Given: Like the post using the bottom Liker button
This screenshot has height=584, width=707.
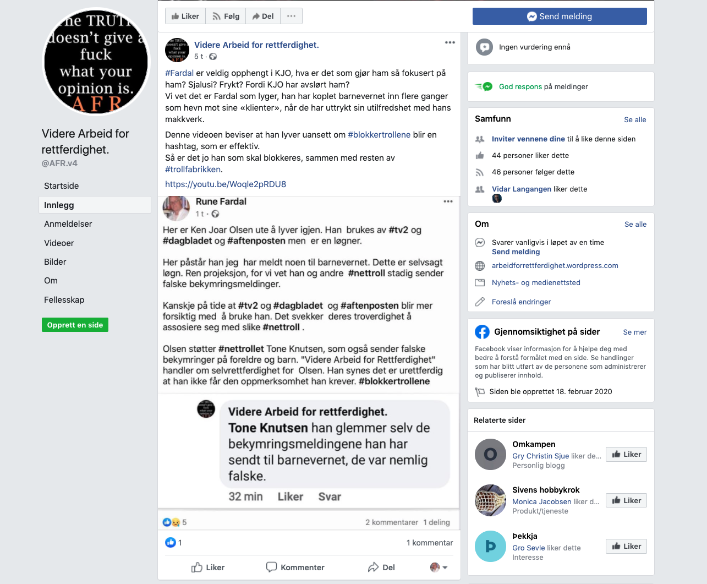Looking at the screenshot, I should (x=208, y=567).
